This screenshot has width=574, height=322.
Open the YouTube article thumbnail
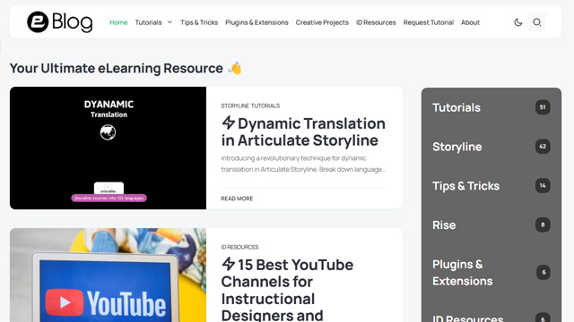pyautogui.click(x=108, y=275)
